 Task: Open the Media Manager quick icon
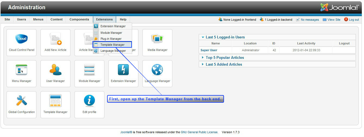[157, 43]
